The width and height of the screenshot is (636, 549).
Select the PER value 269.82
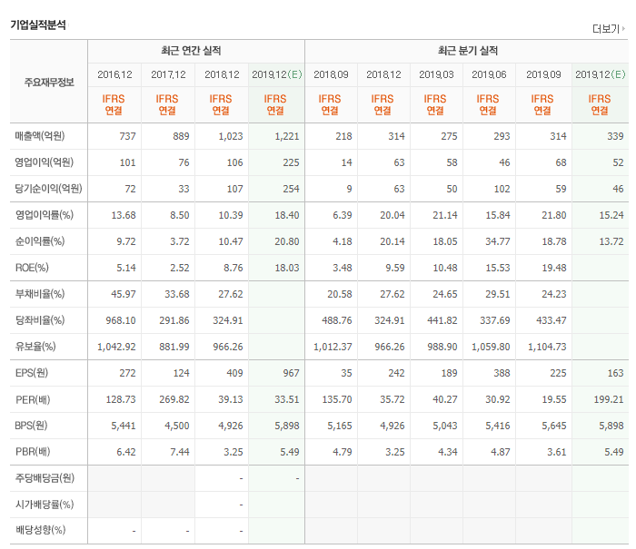(x=174, y=399)
